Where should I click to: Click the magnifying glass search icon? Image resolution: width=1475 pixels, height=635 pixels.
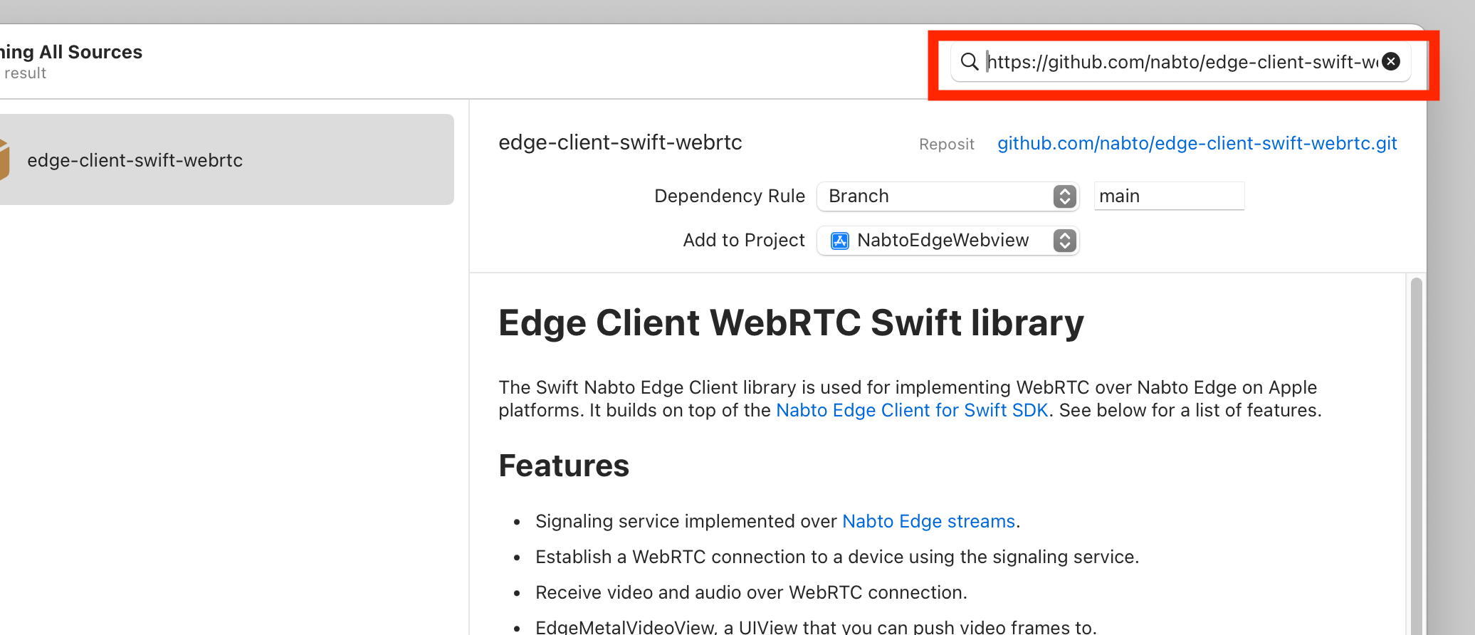tap(969, 62)
